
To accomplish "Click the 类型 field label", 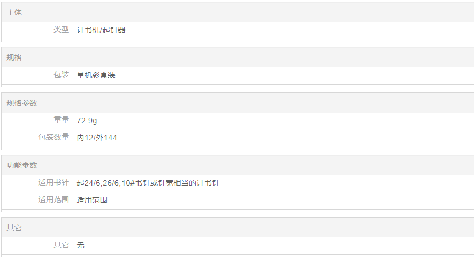I will 61,30.
